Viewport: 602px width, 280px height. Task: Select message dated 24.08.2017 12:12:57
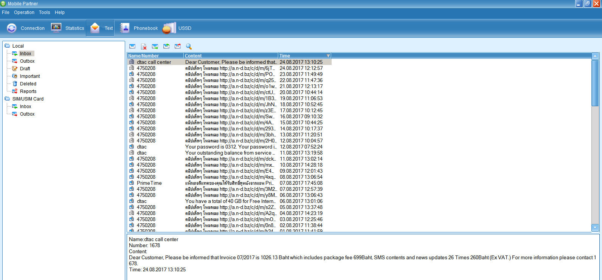(229, 68)
